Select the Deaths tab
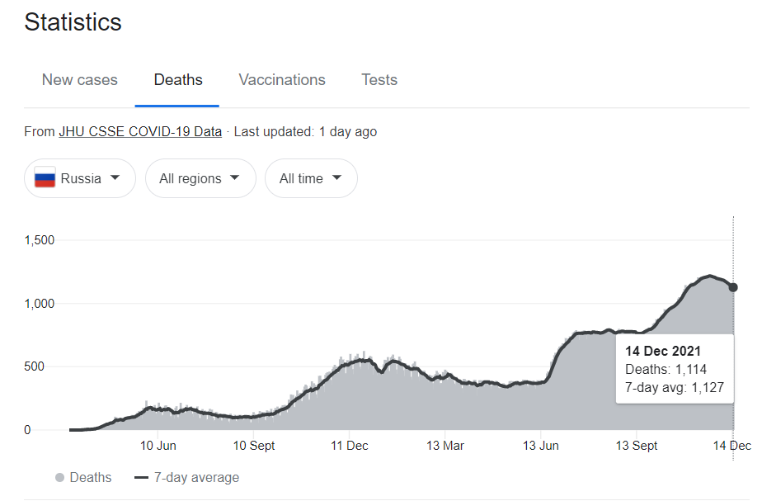This screenshot has width=762, height=501. [178, 80]
